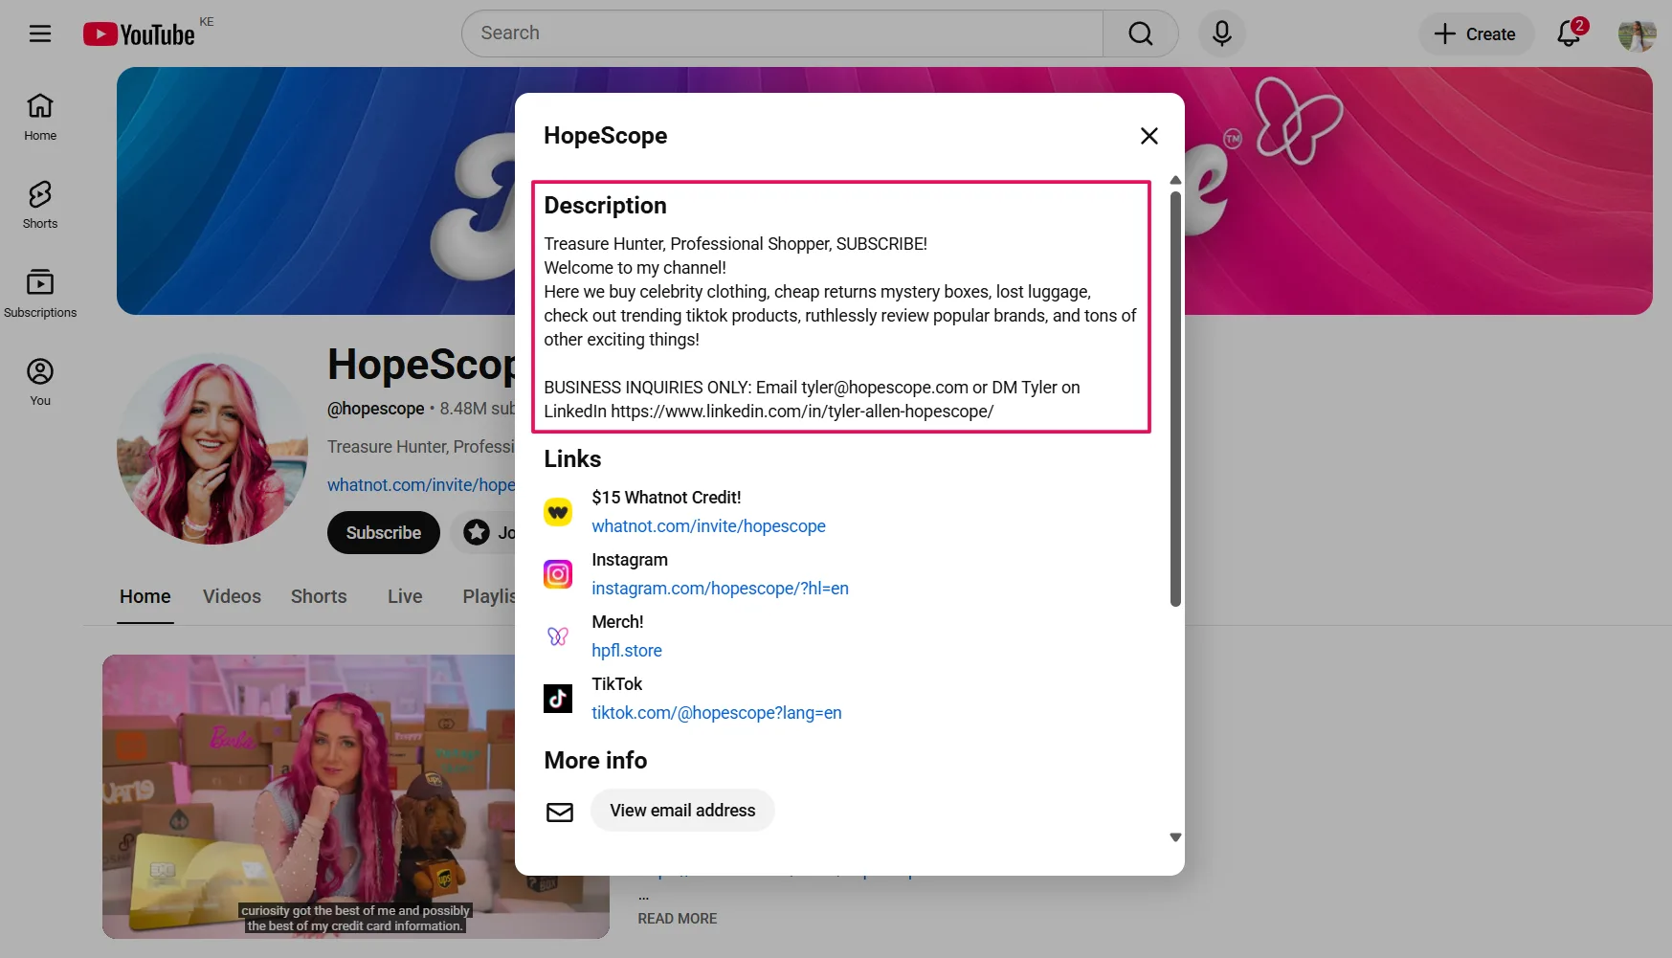
Task: Click READ MORE under video description
Action: point(678,919)
